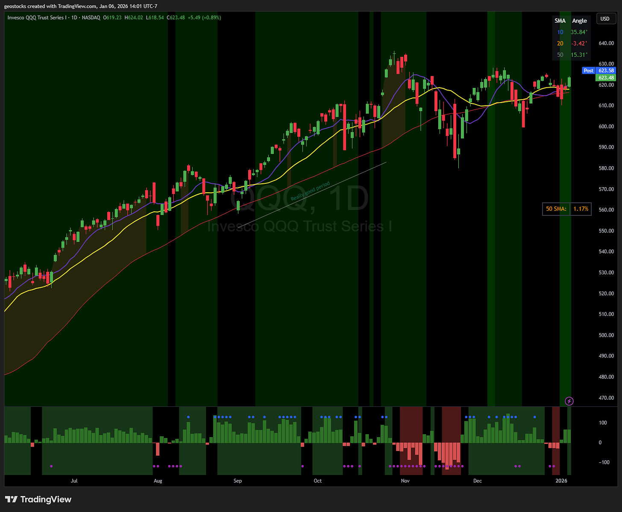
Task: Click the legend title Invesco QQQ Trust Series I · 1D · NASDAQ
Action: [54, 18]
